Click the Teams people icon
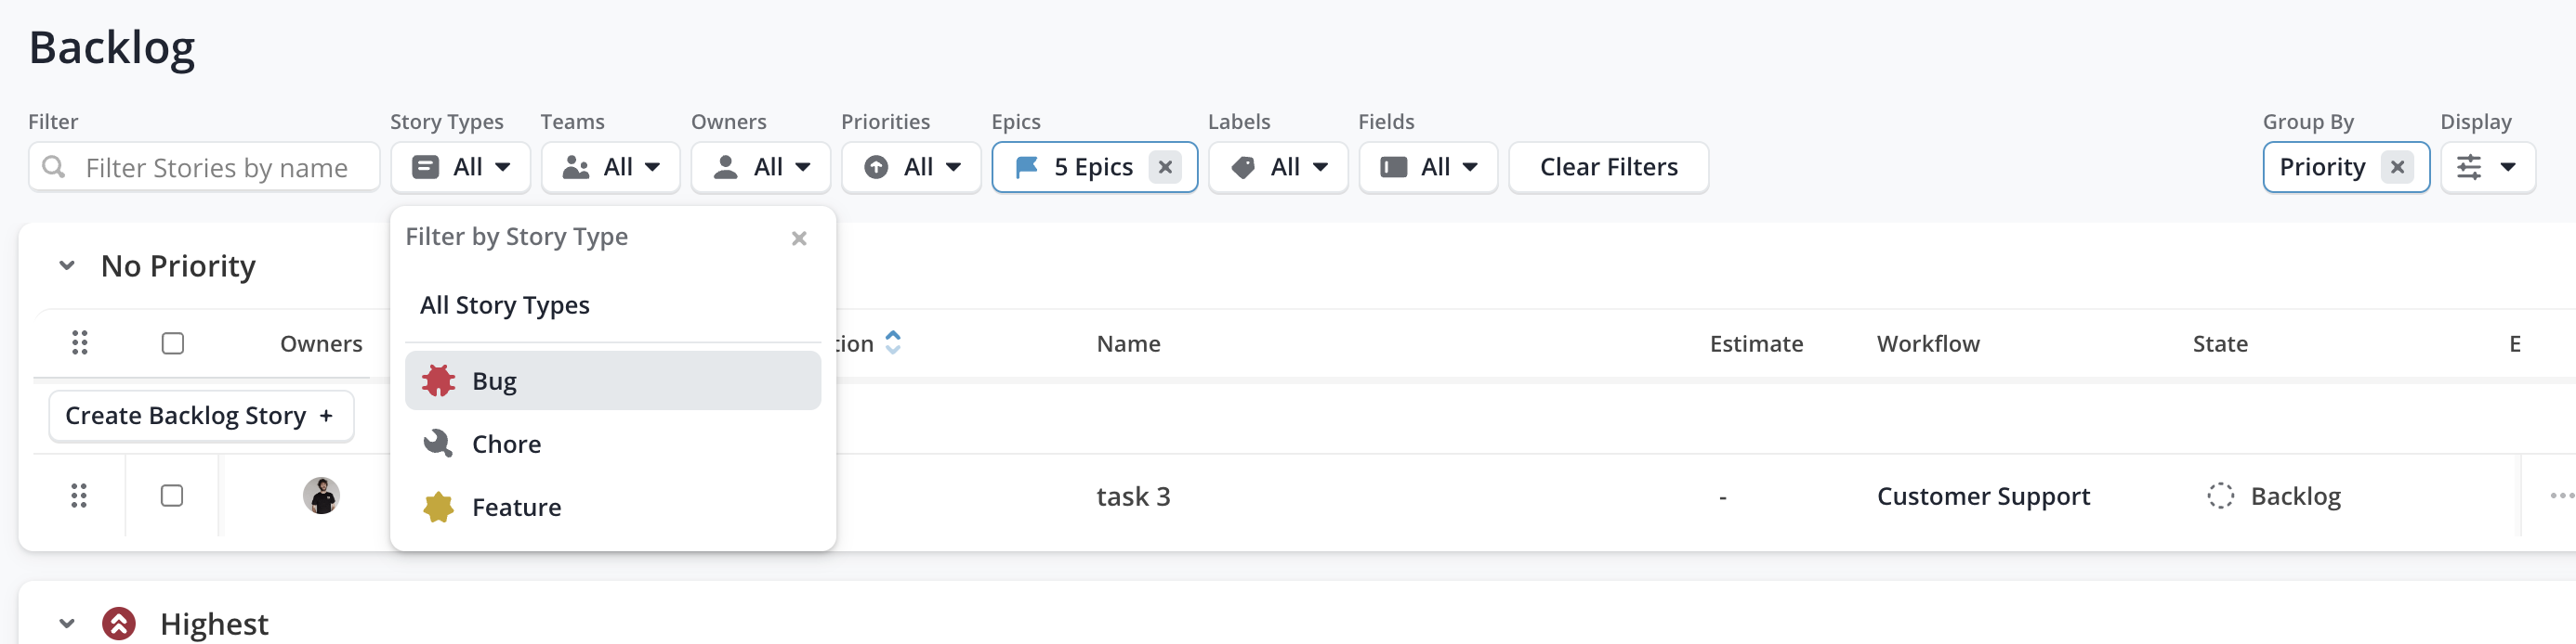2576x644 pixels. 576,167
